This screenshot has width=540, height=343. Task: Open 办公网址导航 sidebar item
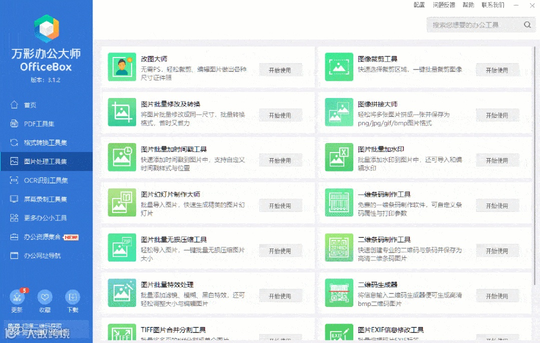pos(46,255)
